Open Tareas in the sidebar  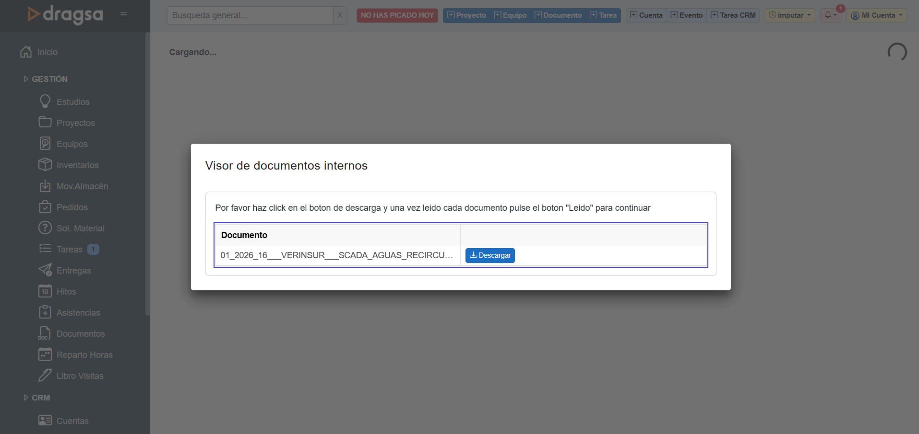pos(70,250)
